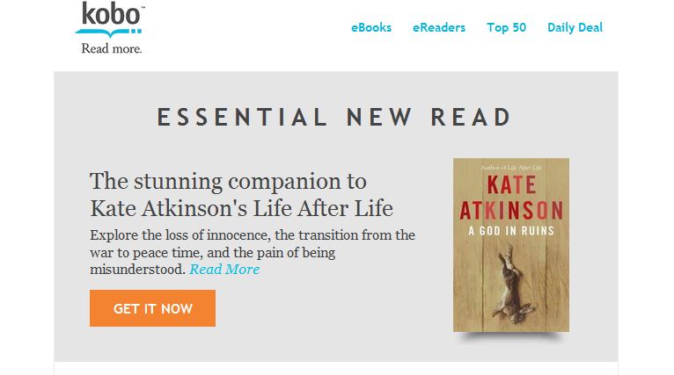Click the red KATE ATKINSON name on cover
This screenshot has height=375, width=674.
510,198
